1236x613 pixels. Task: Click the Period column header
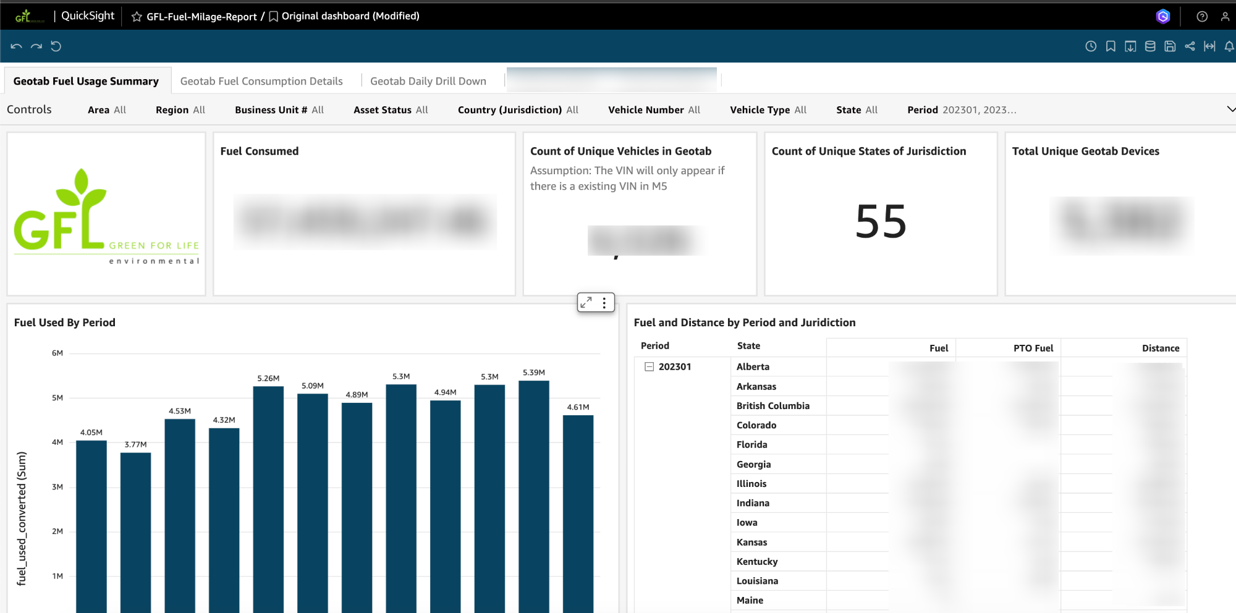coord(655,346)
